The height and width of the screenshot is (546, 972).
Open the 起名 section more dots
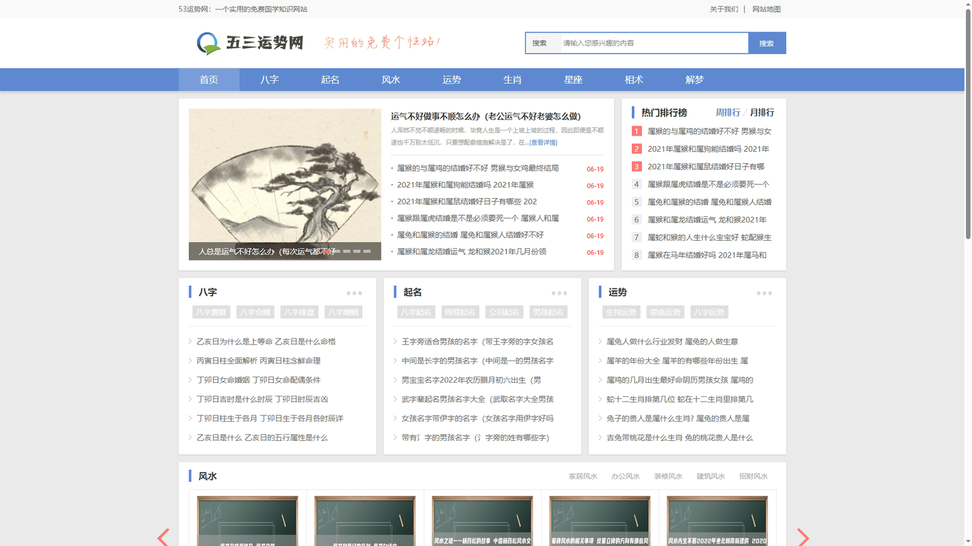(x=559, y=293)
